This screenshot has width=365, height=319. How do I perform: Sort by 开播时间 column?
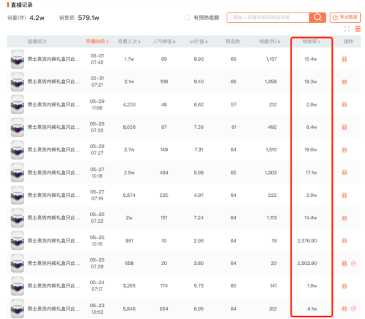tap(97, 42)
